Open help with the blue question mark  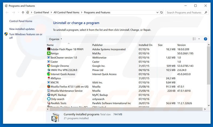[x=205, y=39]
